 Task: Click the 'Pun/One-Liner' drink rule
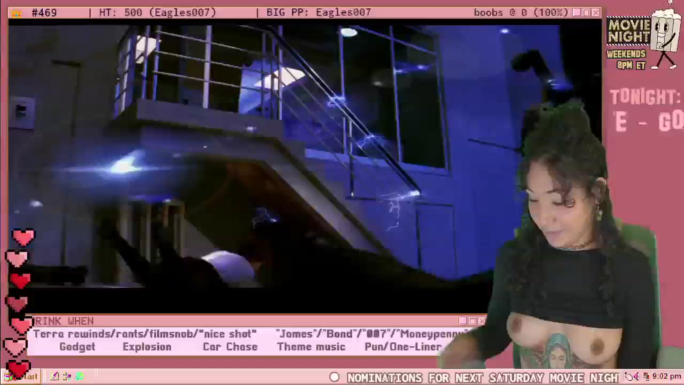(403, 347)
